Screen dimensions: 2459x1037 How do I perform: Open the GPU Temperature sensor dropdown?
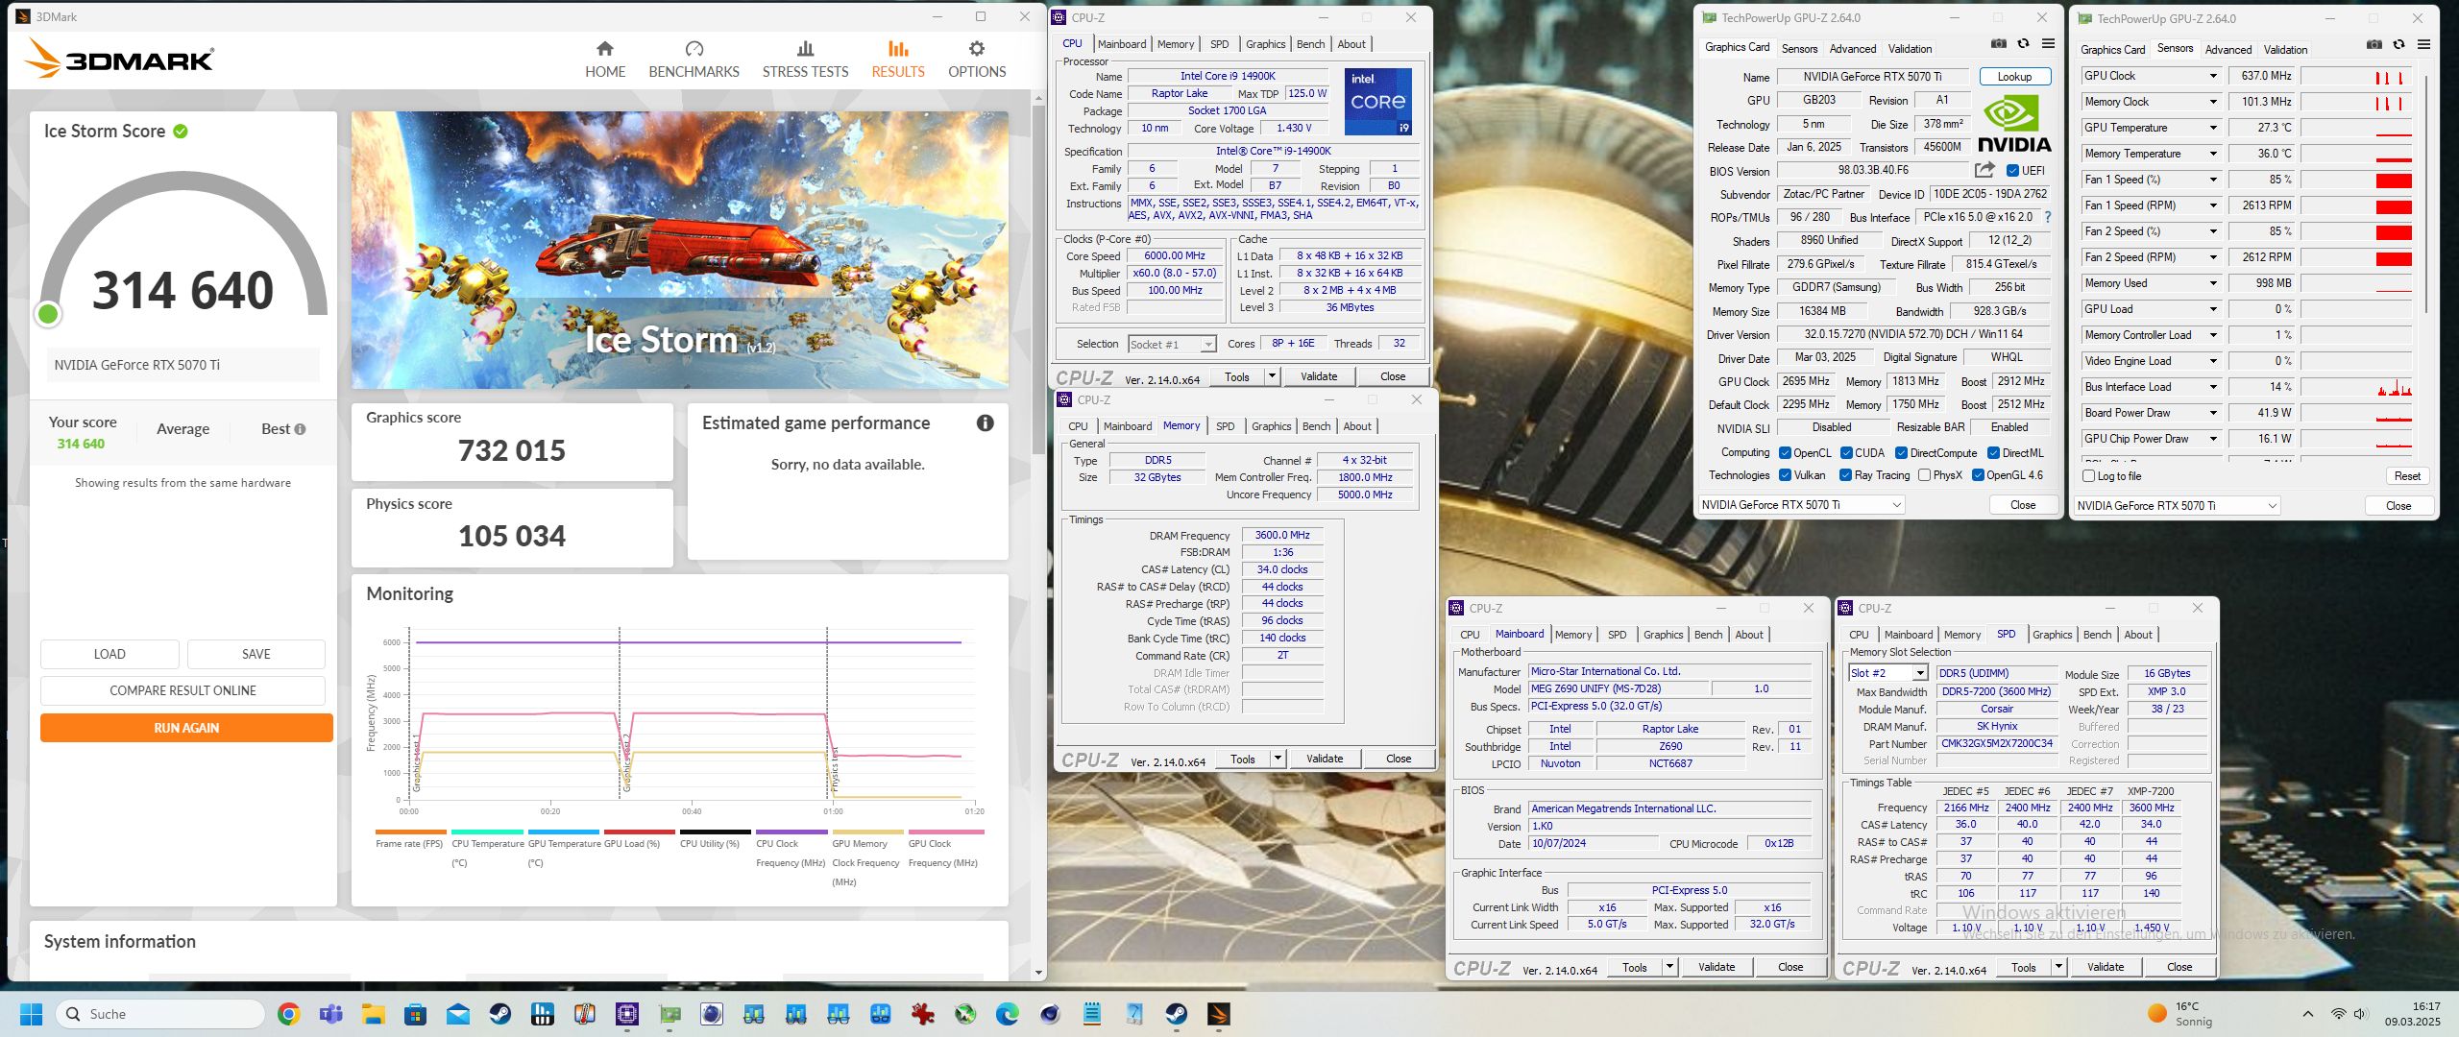tap(2213, 128)
